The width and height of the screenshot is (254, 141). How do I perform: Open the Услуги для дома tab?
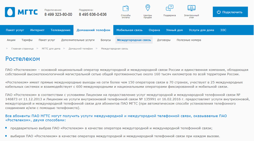pyautogui.click(x=201, y=30)
